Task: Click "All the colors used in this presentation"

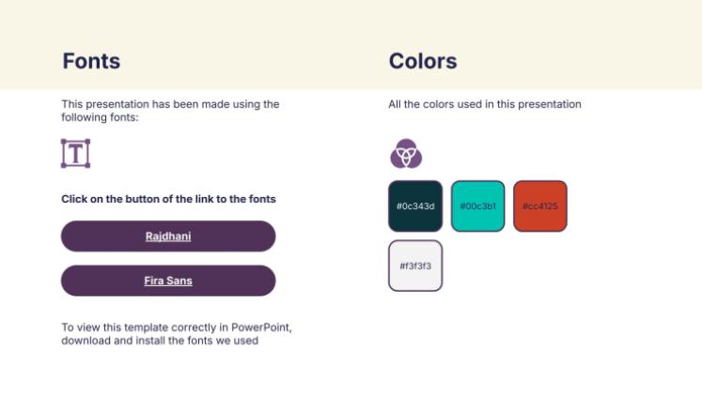Action: (x=484, y=104)
